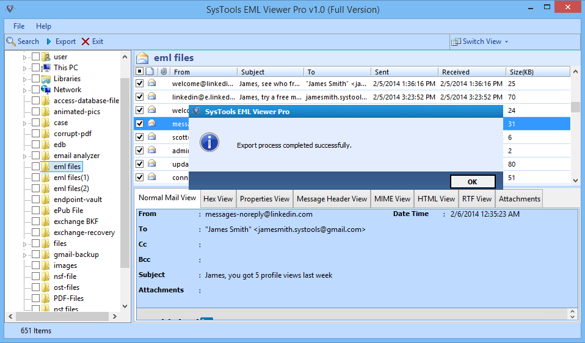Click the gmail-backup folder icon

[x=46, y=255]
